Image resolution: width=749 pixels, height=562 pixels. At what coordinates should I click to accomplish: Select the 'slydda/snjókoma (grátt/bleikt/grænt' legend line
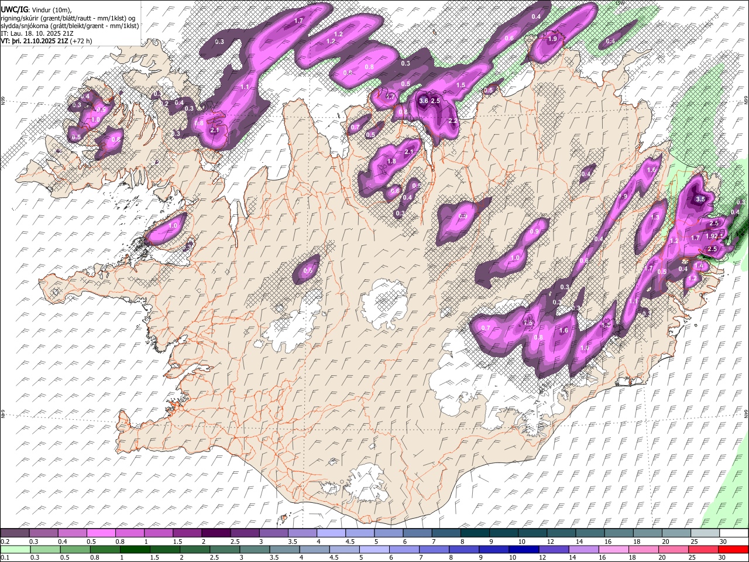coord(70,26)
